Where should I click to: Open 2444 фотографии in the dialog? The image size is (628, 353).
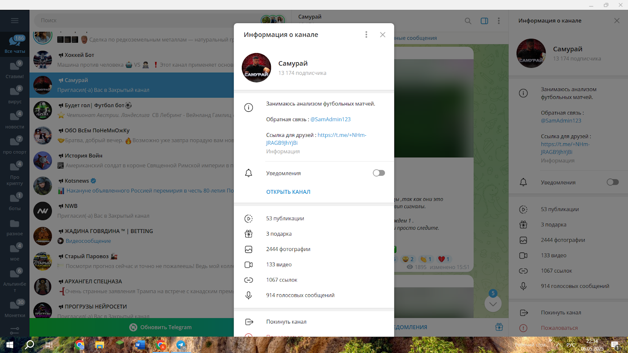pos(288,249)
